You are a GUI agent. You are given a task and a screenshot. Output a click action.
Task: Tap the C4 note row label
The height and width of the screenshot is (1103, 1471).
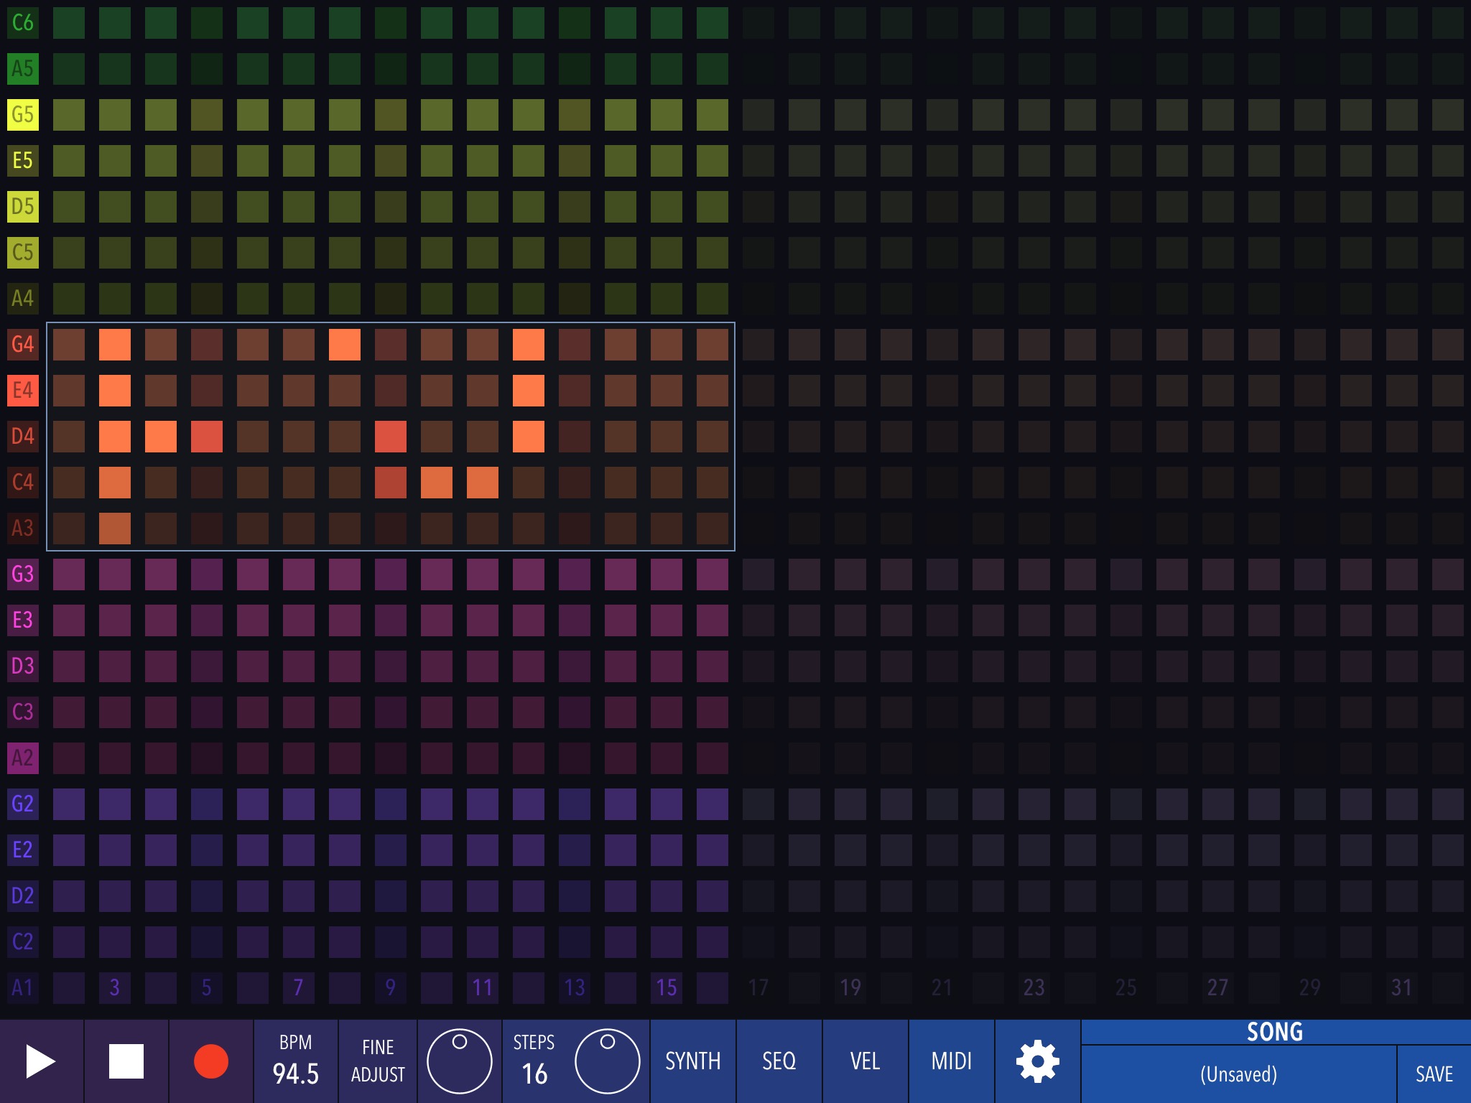tap(23, 483)
